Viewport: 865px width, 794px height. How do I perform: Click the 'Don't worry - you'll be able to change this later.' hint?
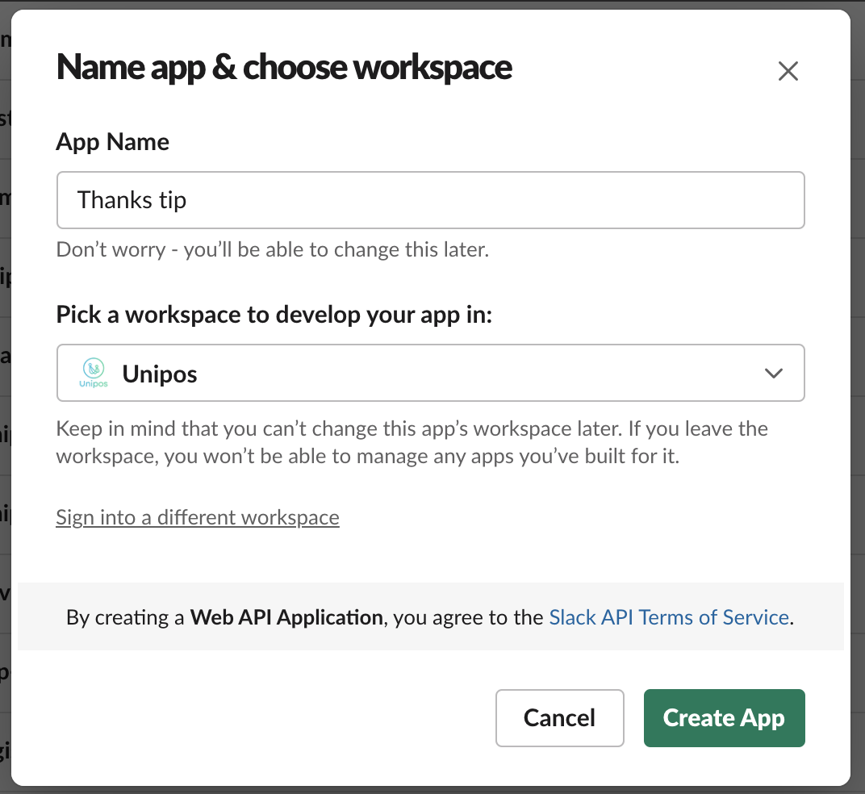pyautogui.click(x=273, y=250)
